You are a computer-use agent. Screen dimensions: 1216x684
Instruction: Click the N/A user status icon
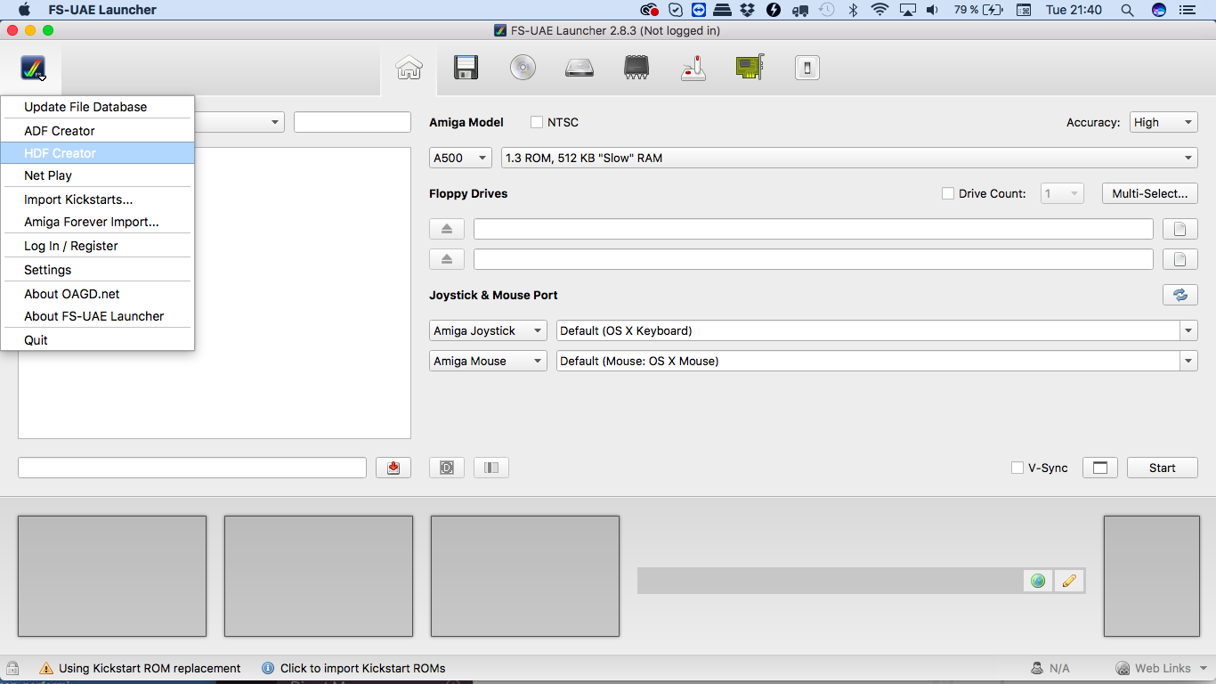tap(1037, 668)
